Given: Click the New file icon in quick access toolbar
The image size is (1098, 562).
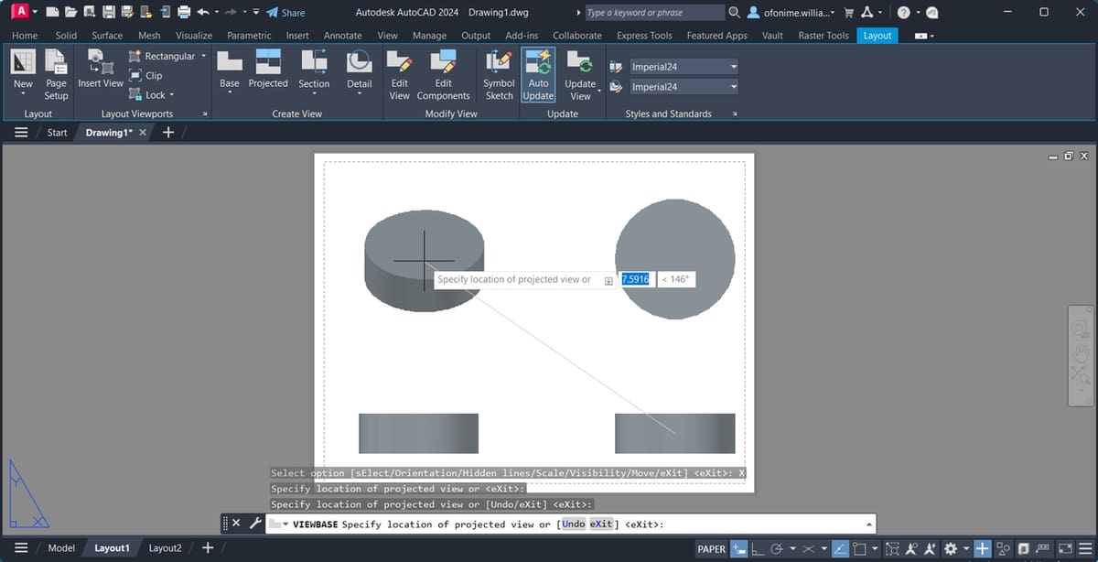Looking at the screenshot, I should tap(52, 13).
